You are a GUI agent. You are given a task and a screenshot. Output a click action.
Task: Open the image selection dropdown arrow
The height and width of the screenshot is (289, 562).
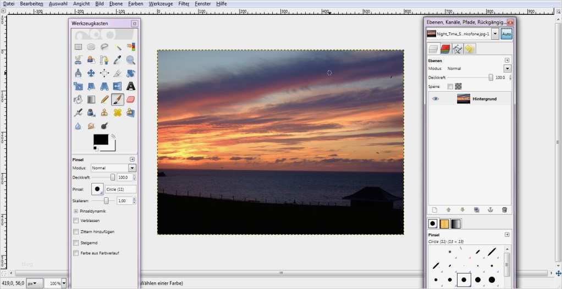[x=495, y=34]
